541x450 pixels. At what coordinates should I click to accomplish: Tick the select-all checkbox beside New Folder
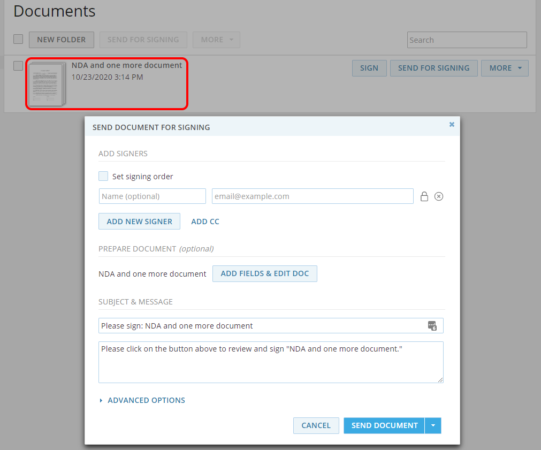pyautogui.click(x=18, y=39)
